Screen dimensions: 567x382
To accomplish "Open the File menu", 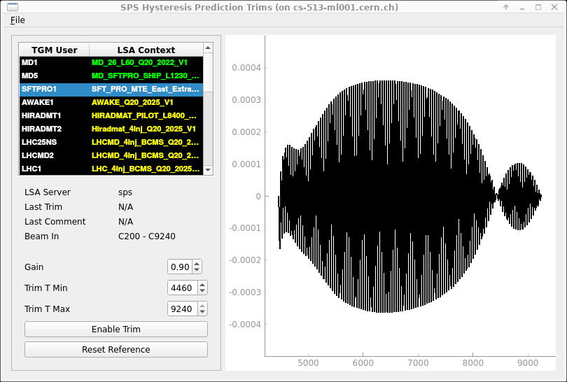I will coord(17,20).
